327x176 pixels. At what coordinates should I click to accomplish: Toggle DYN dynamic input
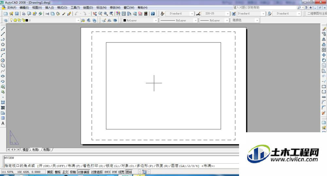tap(114, 172)
